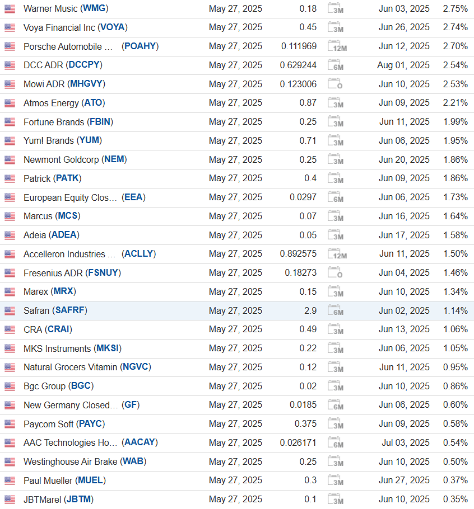Click the US flag icon beside Warner Music
This screenshot has height=509, width=474.
click(10, 9)
